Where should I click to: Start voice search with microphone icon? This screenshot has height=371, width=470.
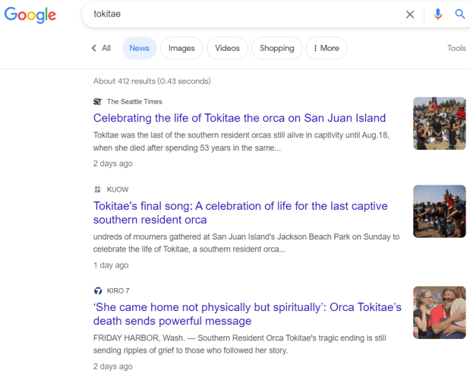(437, 14)
